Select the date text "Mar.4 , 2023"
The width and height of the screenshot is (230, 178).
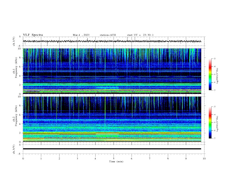click(x=81, y=35)
